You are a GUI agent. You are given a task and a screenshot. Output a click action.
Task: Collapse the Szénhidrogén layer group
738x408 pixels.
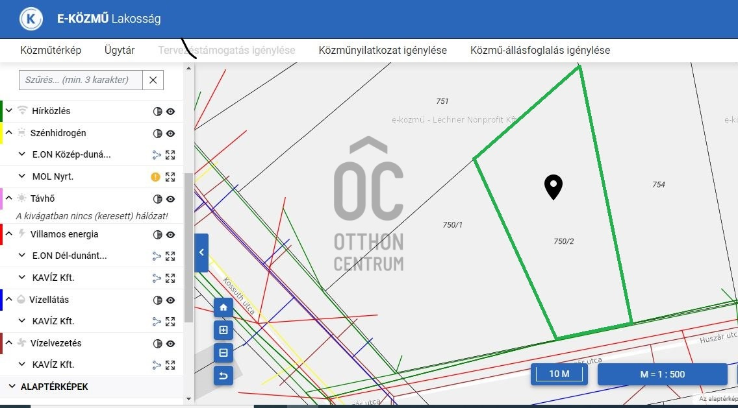click(10, 133)
